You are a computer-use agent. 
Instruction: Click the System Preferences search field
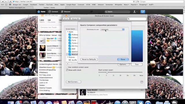[x=137, y=19]
